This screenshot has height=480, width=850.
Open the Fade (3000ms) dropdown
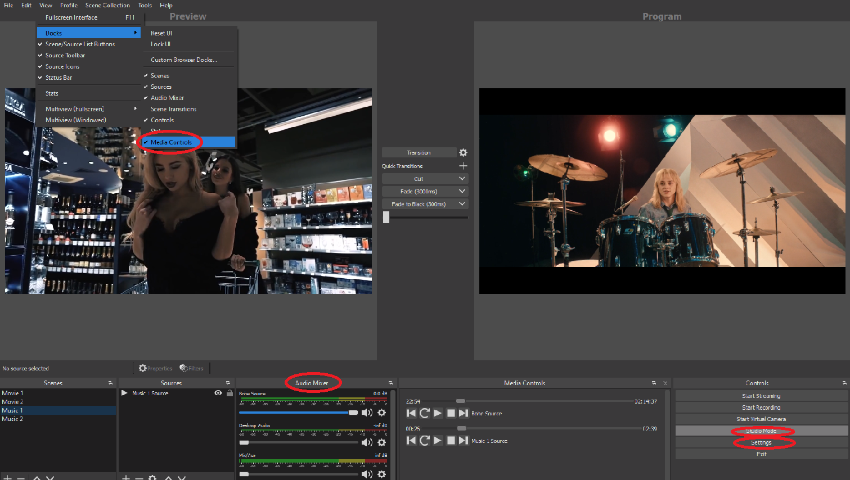[x=425, y=191]
